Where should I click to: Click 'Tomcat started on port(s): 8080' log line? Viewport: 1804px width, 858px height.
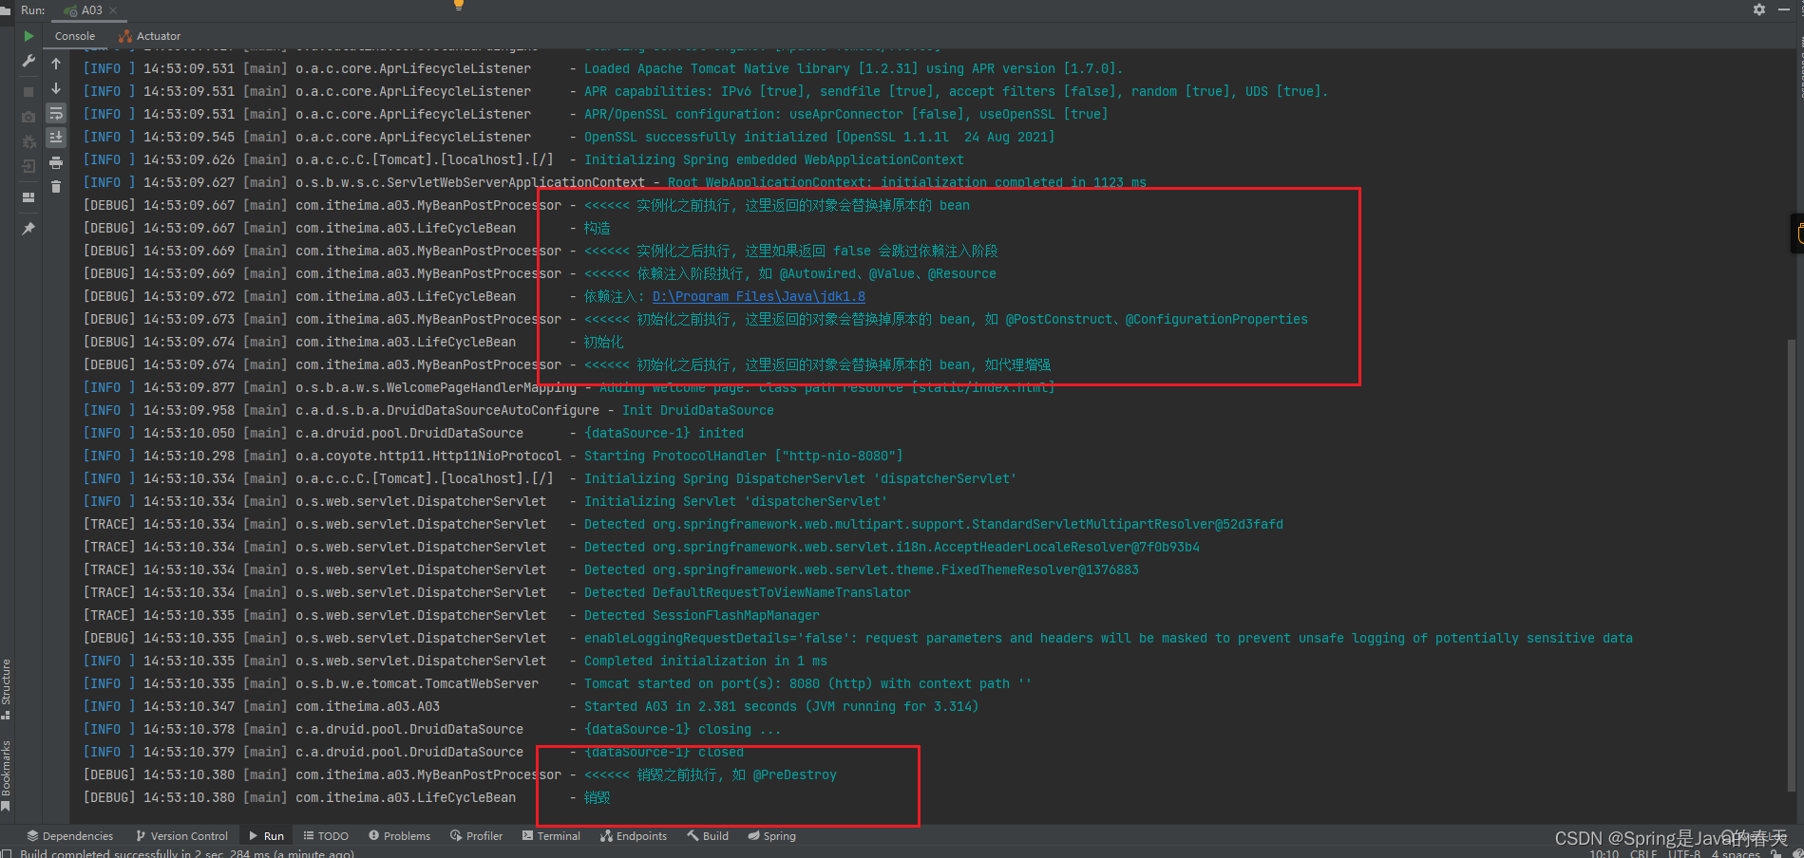[807, 683]
